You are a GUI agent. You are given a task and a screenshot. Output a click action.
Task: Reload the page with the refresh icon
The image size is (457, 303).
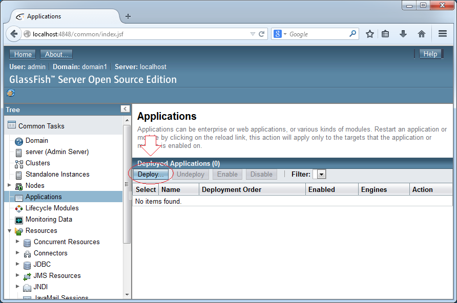(262, 34)
